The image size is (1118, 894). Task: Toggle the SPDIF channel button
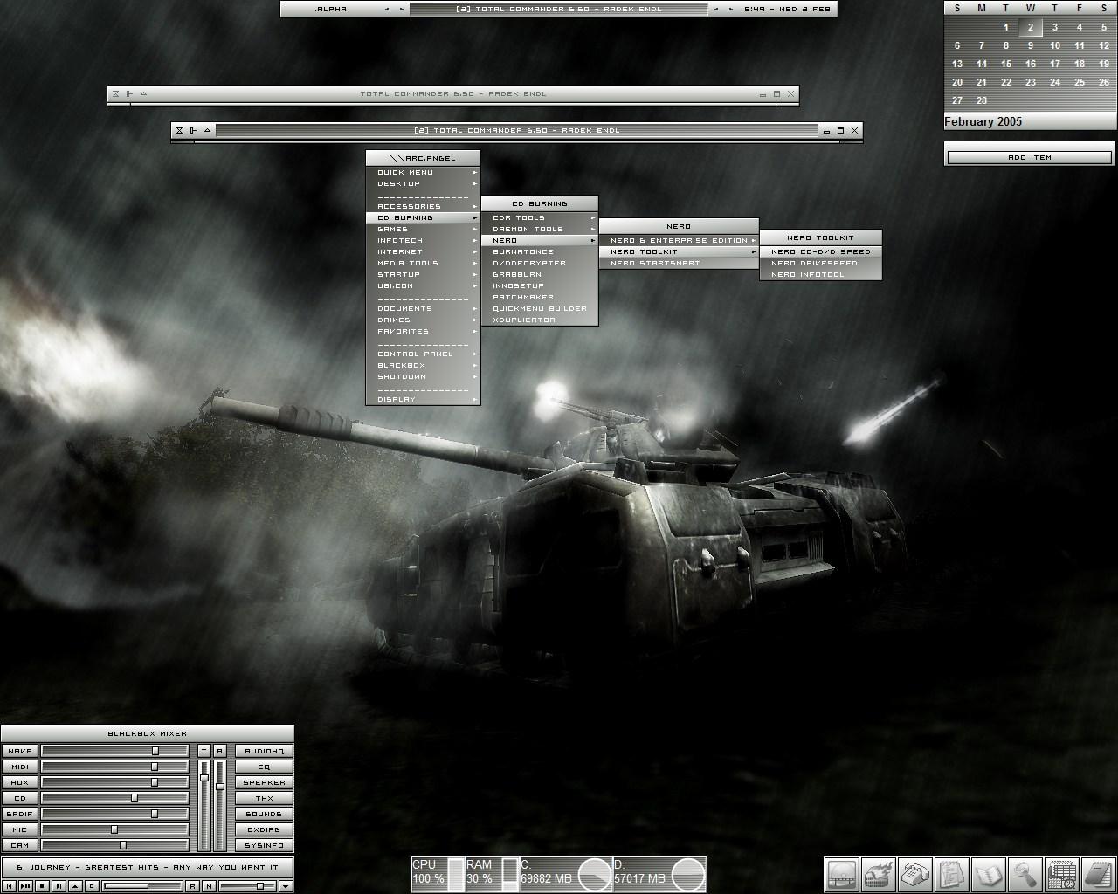click(19, 814)
